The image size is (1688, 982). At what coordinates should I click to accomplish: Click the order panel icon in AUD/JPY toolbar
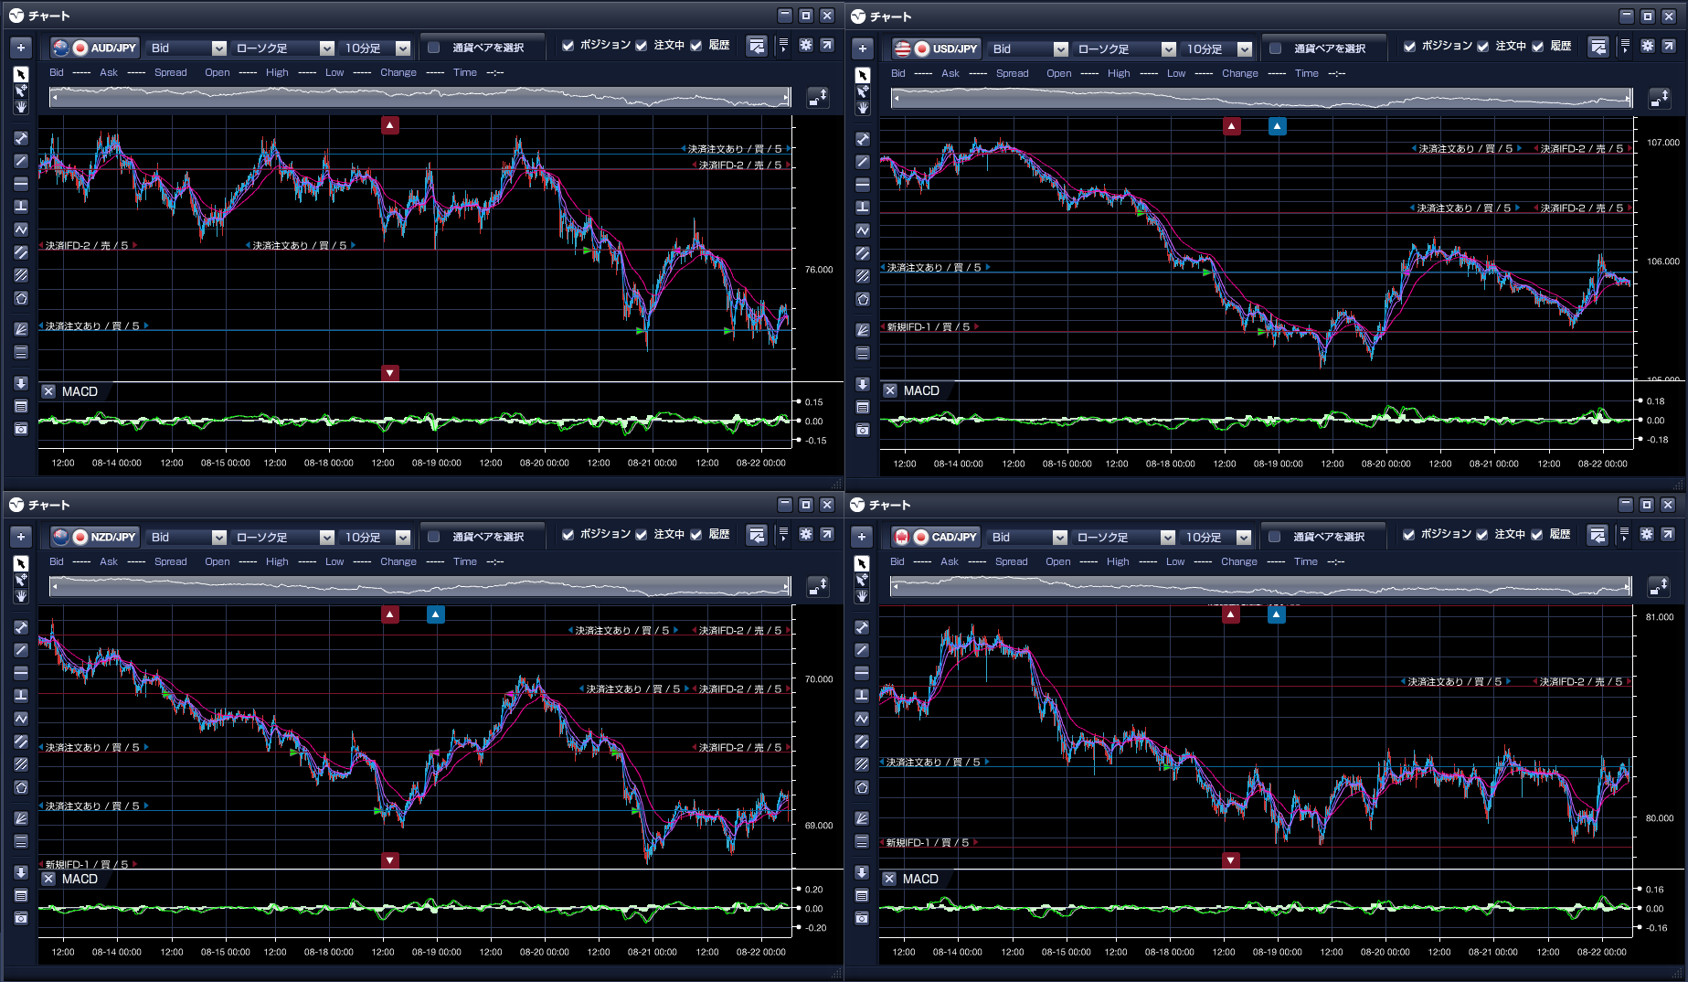[x=757, y=47]
